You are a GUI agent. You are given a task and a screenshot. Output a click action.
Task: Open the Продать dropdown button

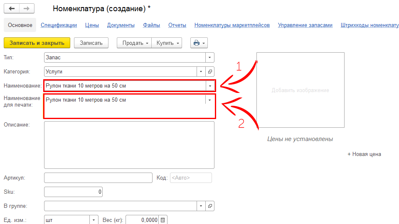[135, 43]
